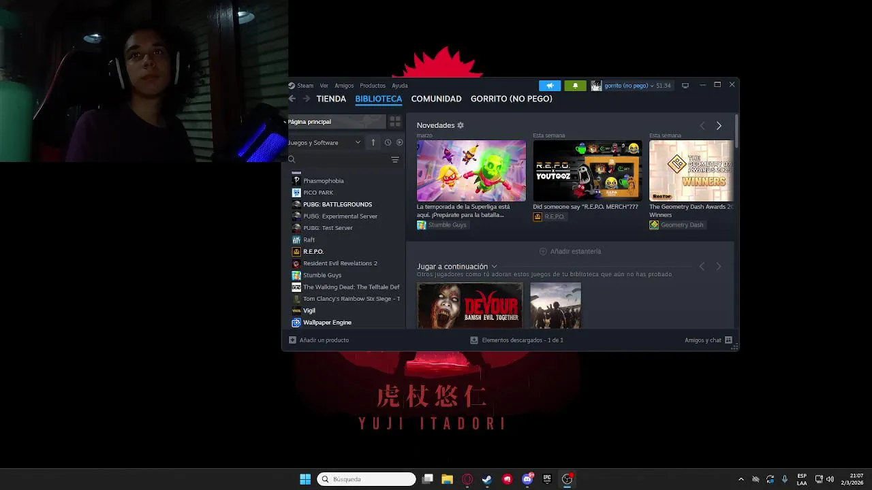Open downloads icon in the bottom bar

click(474, 340)
